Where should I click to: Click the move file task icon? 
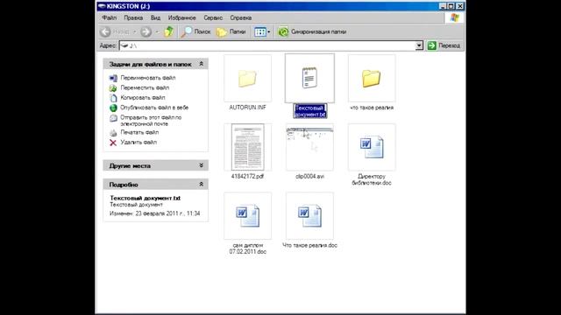(x=113, y=87)
